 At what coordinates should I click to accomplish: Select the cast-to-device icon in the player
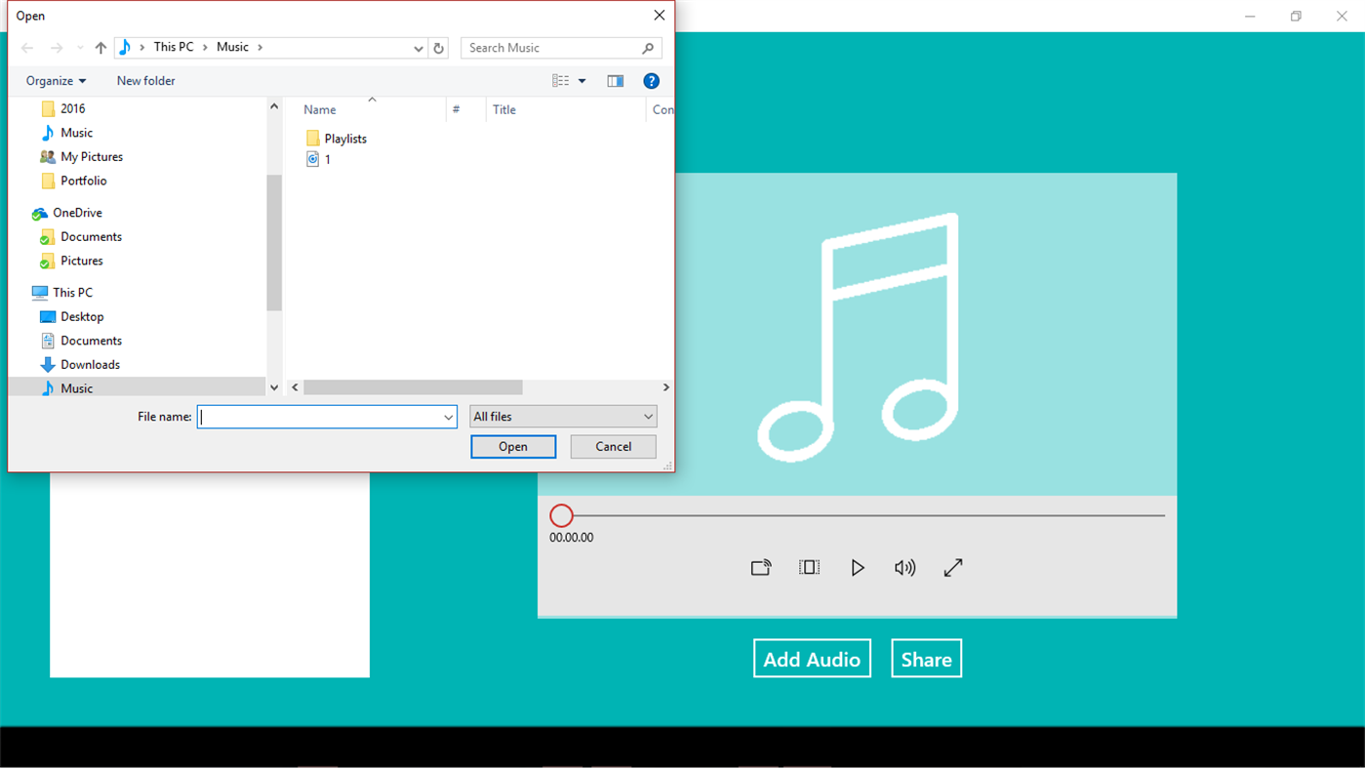click(x=760, y=567)
